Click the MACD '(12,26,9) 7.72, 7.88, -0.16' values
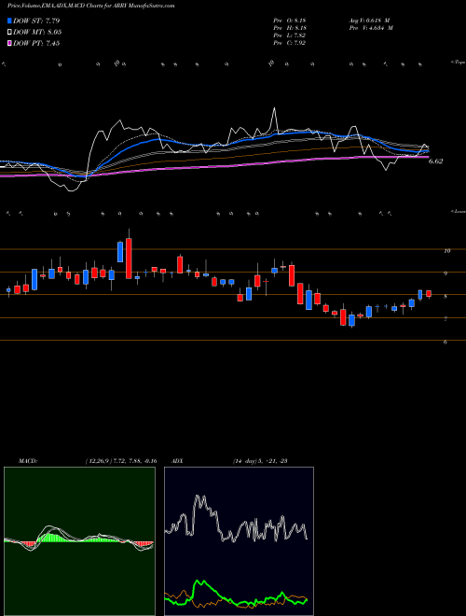 pyautogui.click(x=121, y=461)
